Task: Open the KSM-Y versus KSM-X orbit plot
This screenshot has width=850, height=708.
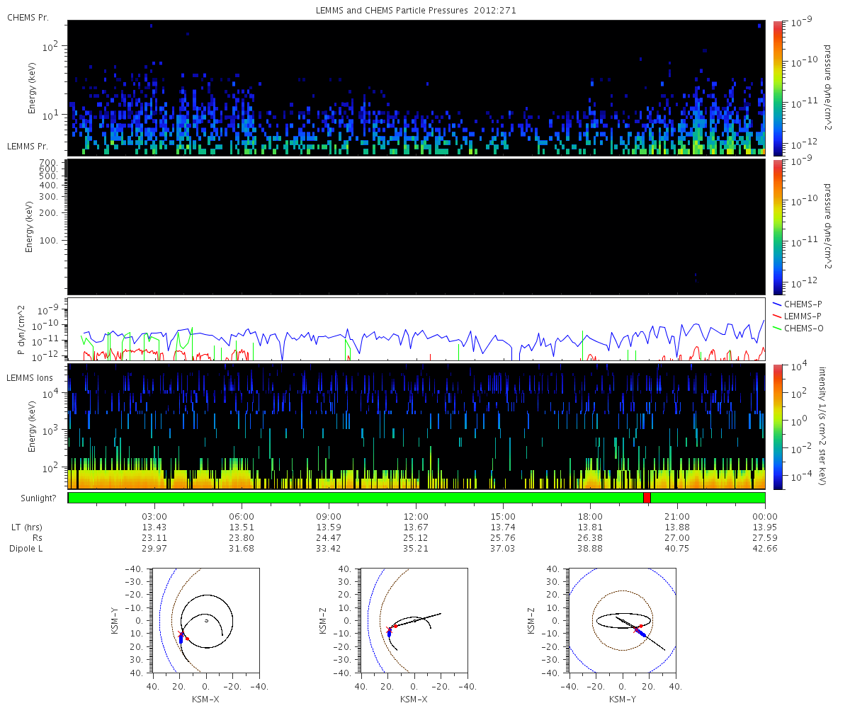Action: (x=206, y=621)
